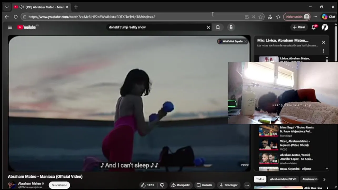Viewport: 338px width, 190px height.
Task: Click the page vertical scrollbar
Action: (x=336, y=43)
